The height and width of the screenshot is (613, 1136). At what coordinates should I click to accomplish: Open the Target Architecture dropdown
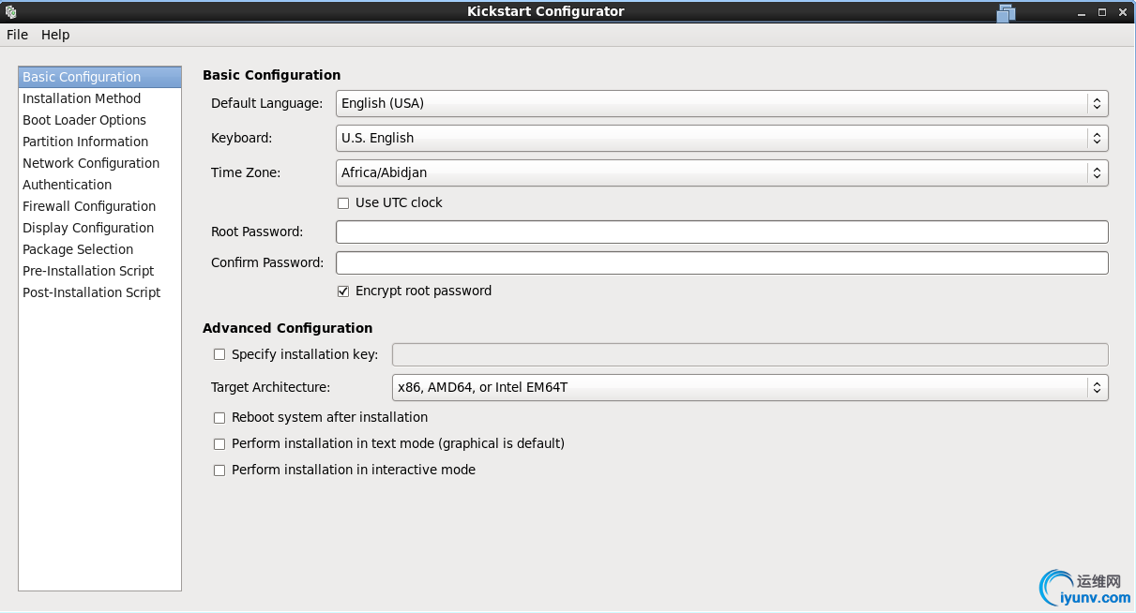click(x=750, y=387)
